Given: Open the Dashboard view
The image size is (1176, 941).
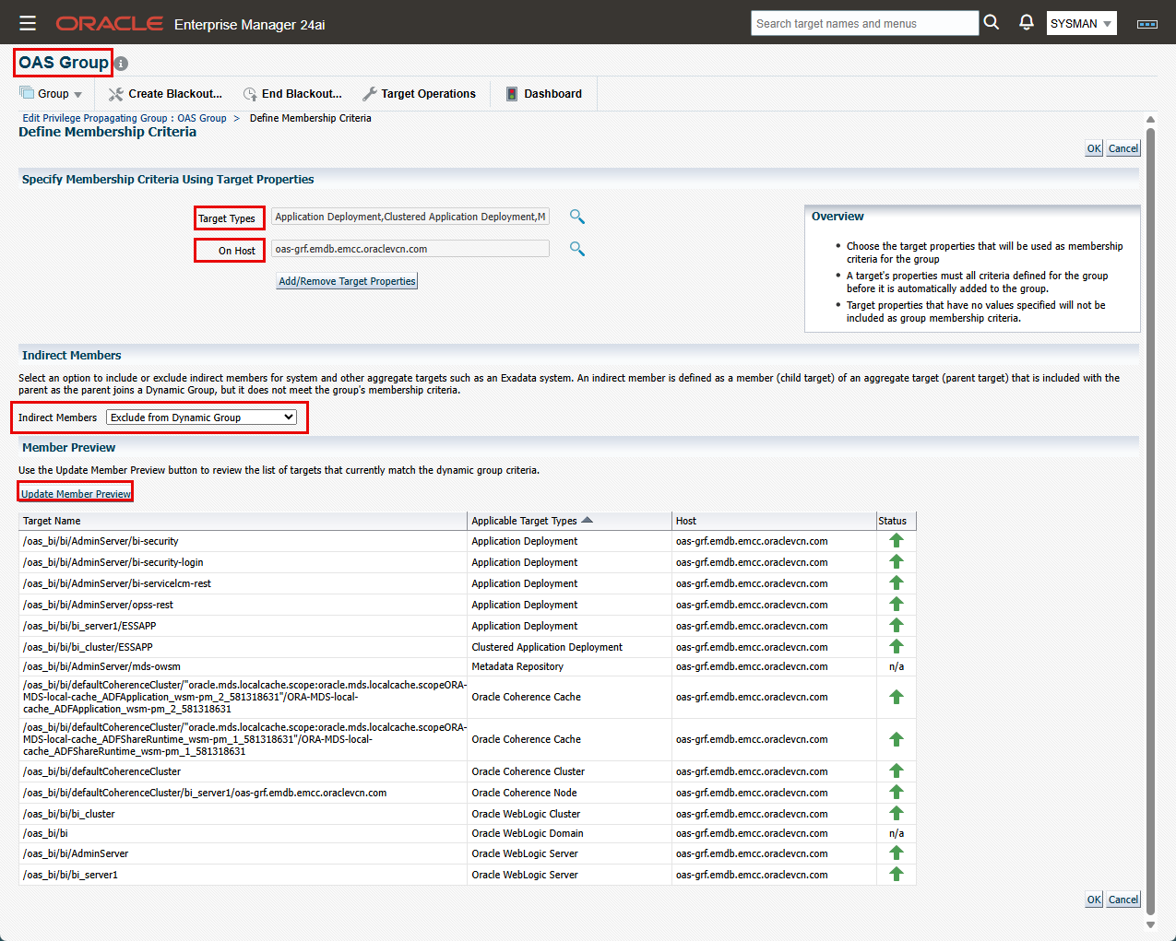Looking at the screenshot, I should (x=544, y=94).
